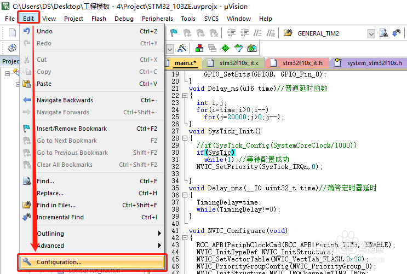Click the Select Software Packs diamond icon
Screen dimensions: 407x274
pyautogui.click(x=238, y=48)
